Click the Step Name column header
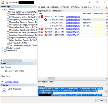The image size is (108, 104). [87, 14]
